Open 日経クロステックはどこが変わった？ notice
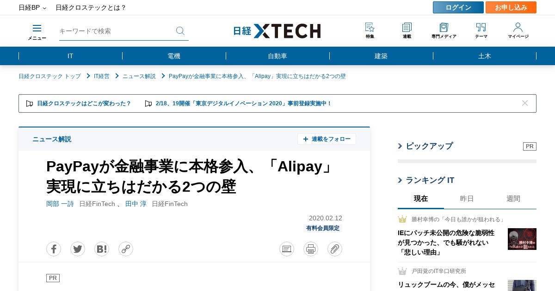The height and width of the screenshot is (291, 555). click(x=84, y=103)
